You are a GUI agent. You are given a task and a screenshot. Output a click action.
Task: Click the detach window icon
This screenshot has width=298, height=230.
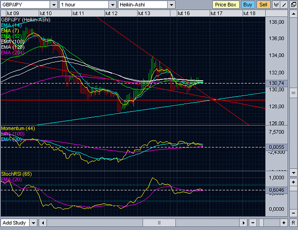[293, 5]
